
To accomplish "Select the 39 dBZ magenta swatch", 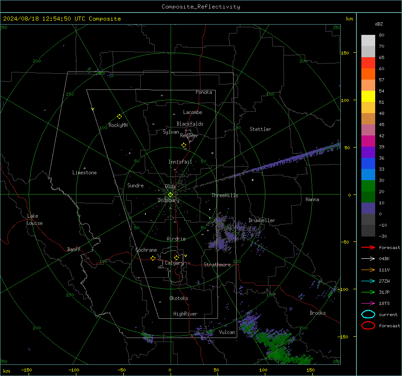I will pos(368,141).
